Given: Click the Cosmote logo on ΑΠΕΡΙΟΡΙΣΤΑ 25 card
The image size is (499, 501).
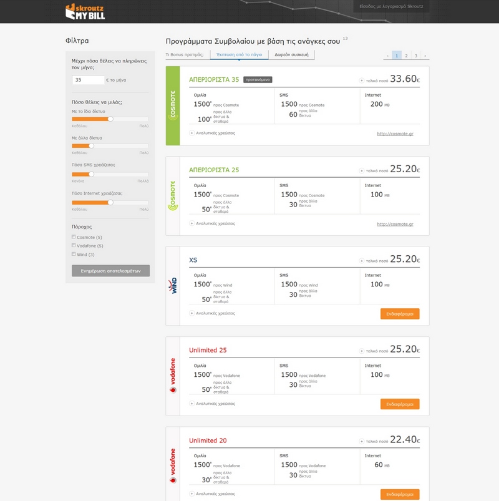Looking at the screenshot, I should pos(173,195).
